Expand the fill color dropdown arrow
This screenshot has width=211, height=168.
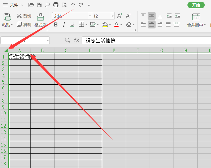[110, 25]
